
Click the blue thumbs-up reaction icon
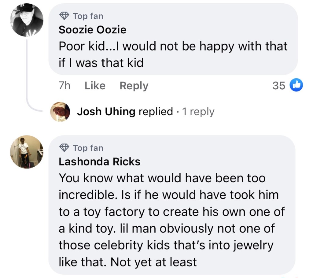coord(295,86)
